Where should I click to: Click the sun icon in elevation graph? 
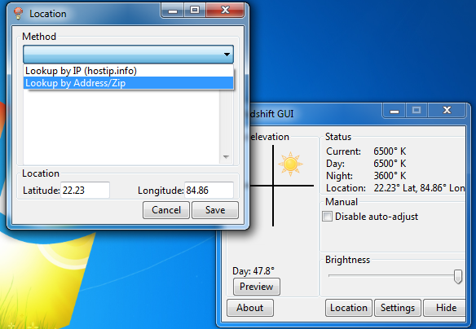[x=290, y=164]
